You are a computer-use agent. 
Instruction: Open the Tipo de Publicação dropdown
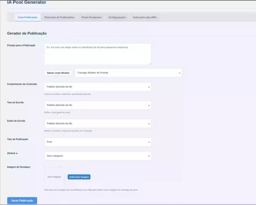click(97, 142)
